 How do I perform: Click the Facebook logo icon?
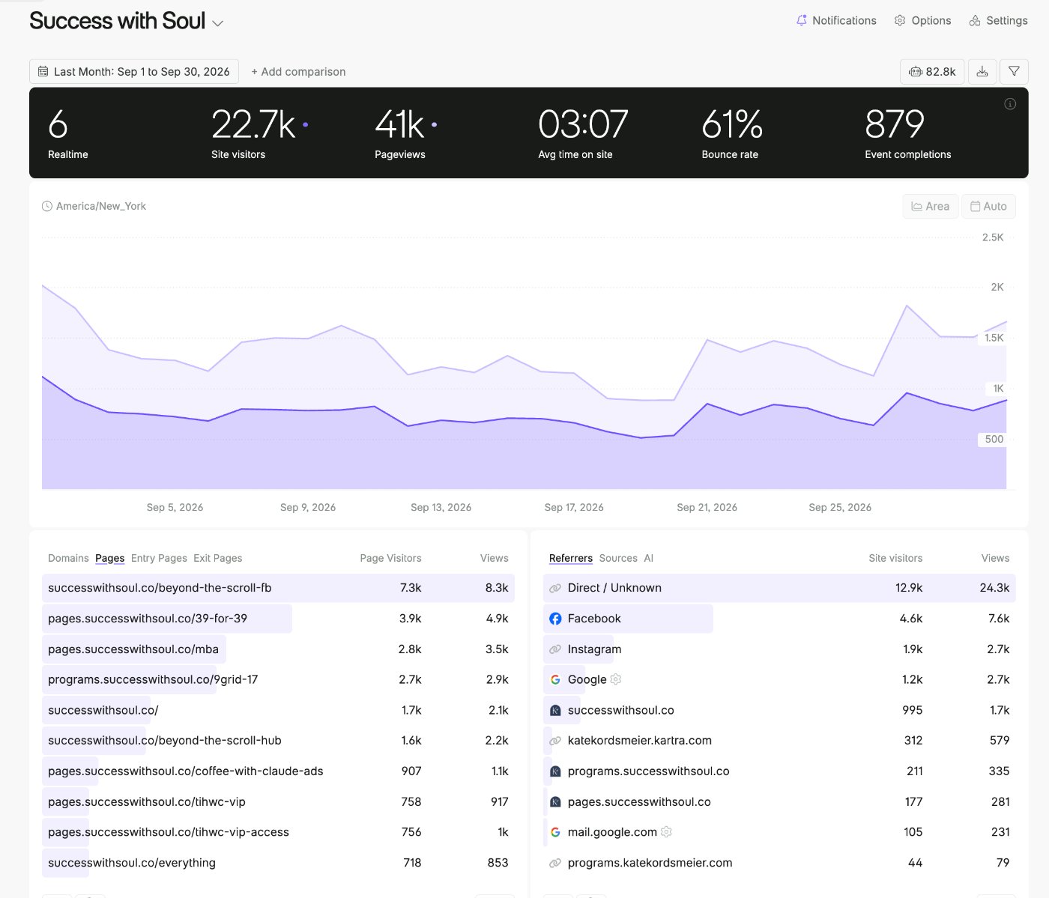click(555, 619)
